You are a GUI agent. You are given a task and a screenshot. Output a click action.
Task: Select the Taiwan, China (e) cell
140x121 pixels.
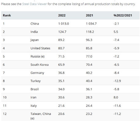click(x=41, y=116)
